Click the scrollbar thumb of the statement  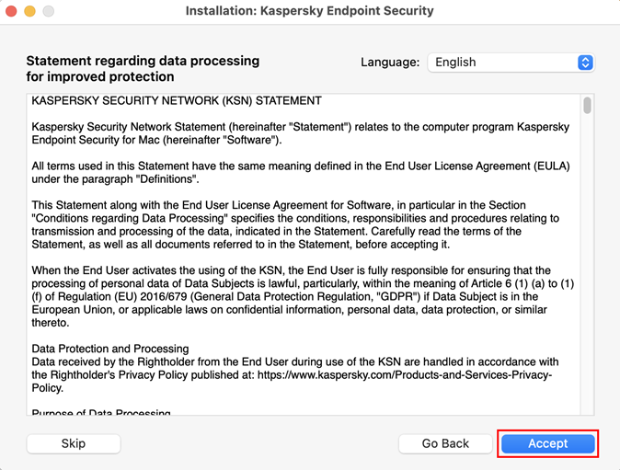coord(587,105)
